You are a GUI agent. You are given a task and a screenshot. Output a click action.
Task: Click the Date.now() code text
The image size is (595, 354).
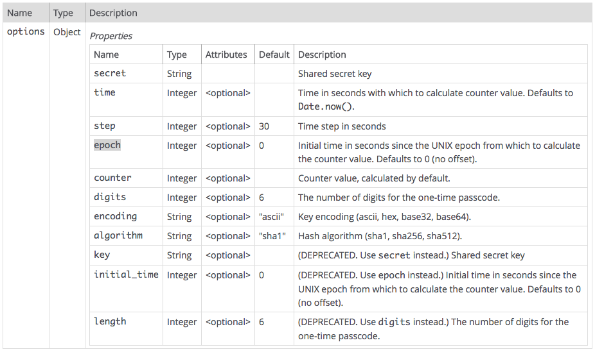(x=325, y=106)
